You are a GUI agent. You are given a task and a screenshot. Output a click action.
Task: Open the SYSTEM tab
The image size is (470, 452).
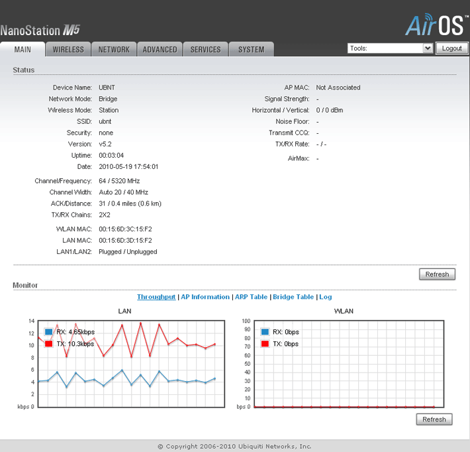pyautogui.click(x=251, y=49)
